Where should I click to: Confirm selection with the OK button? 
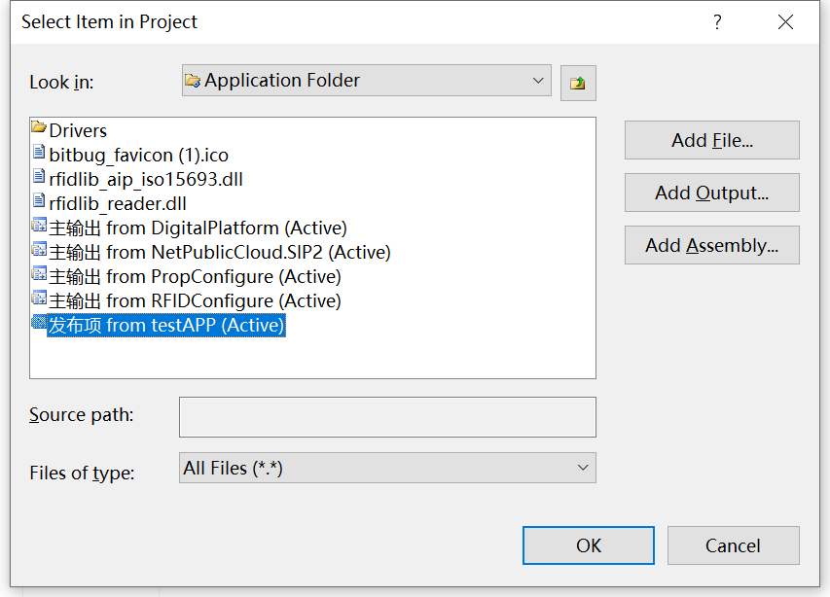coord(588,545)
